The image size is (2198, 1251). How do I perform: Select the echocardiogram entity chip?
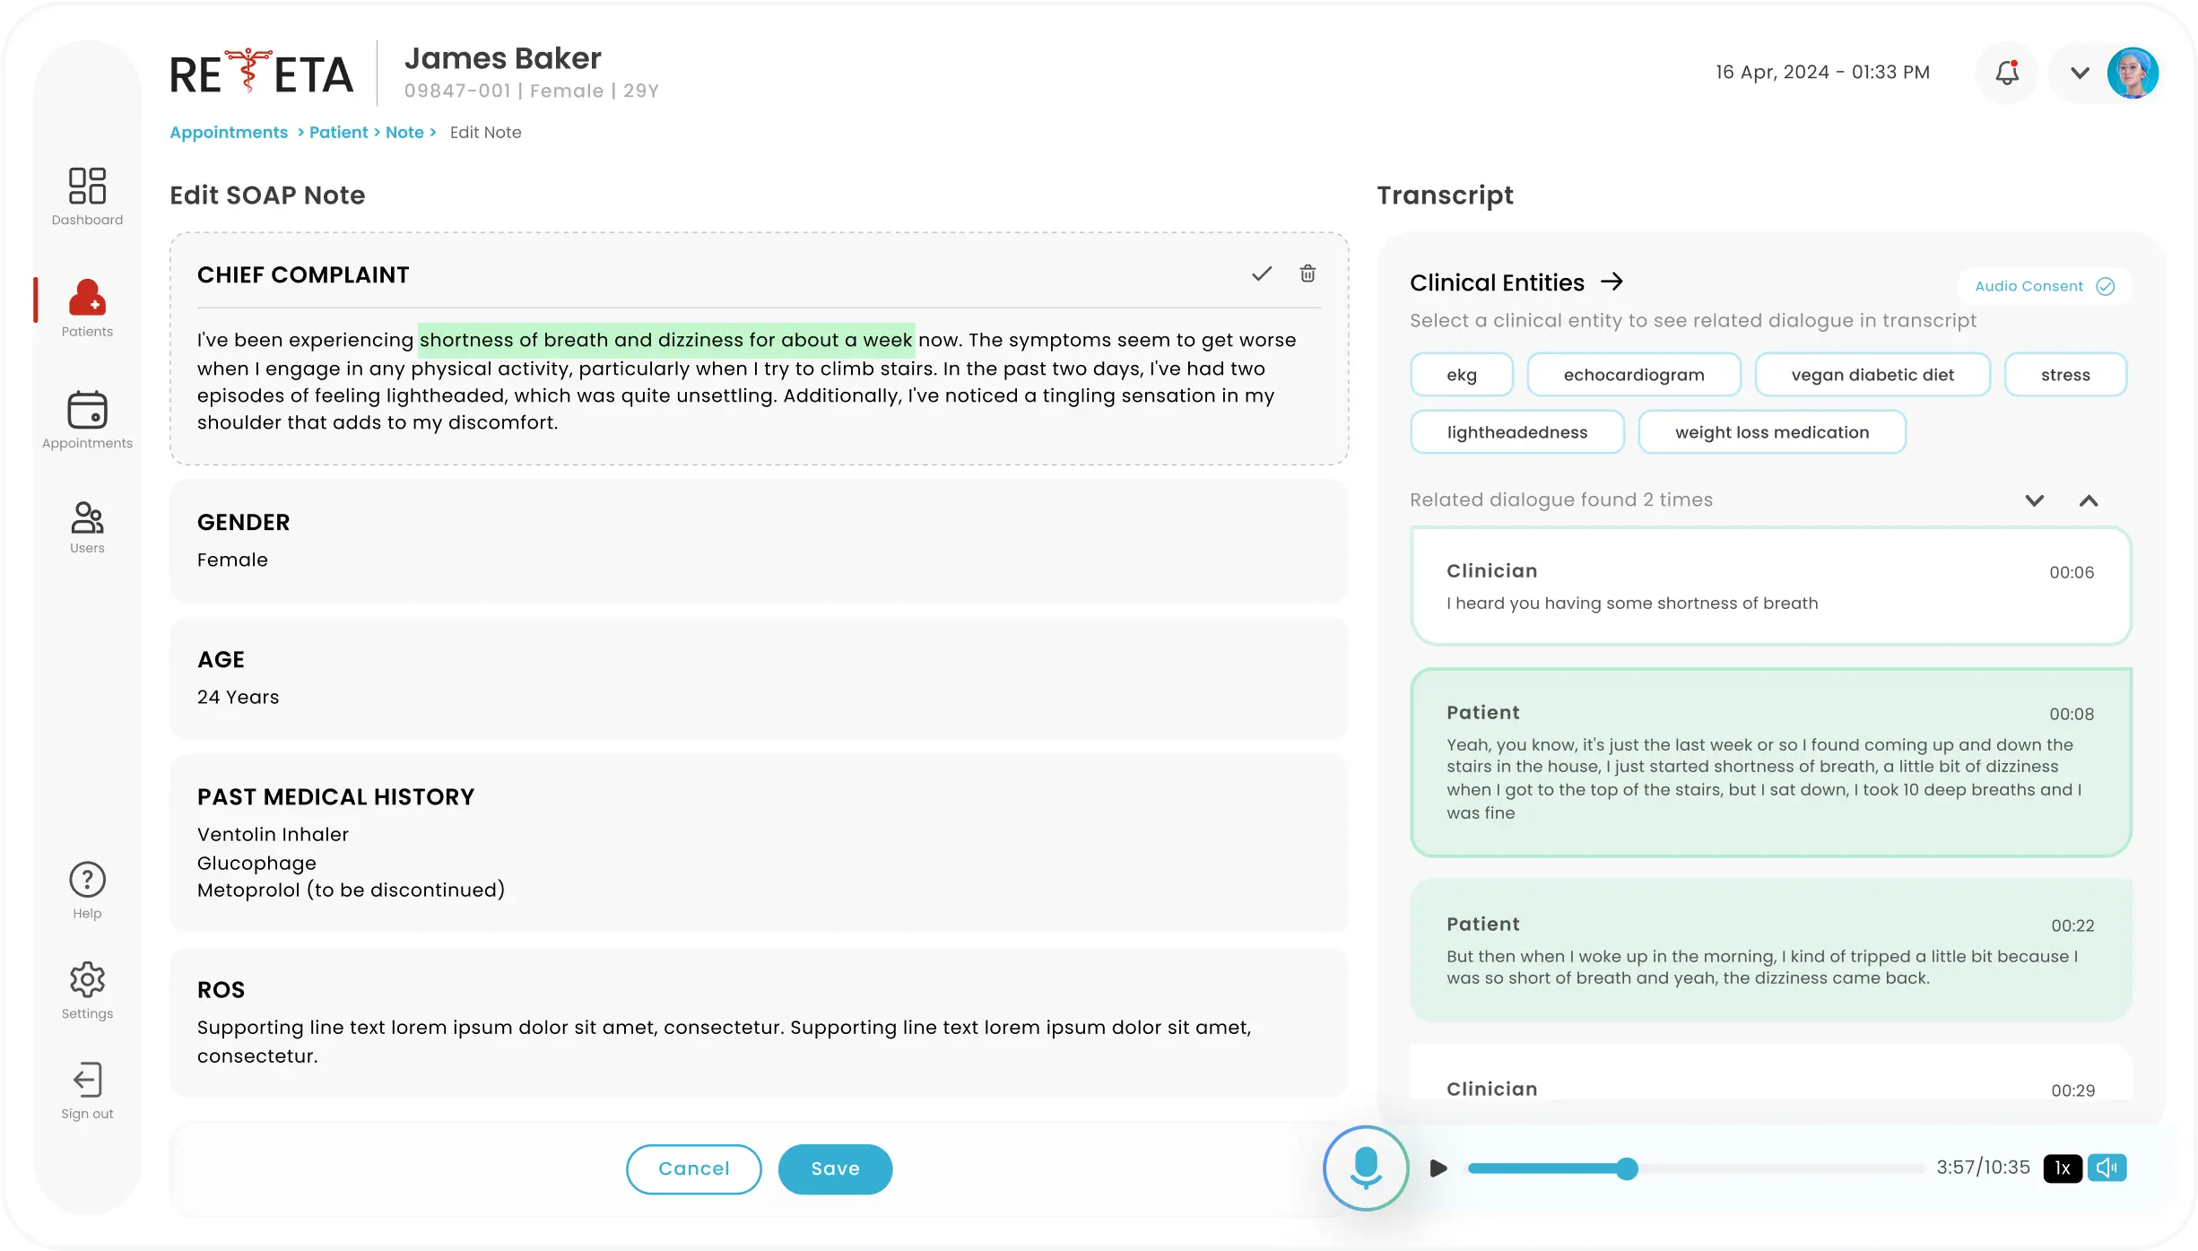[x=1633, y=375]
